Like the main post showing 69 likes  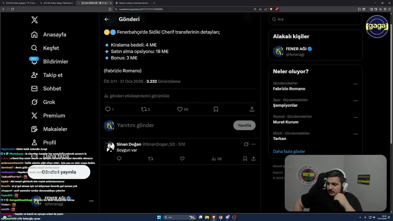pos(180,109)
